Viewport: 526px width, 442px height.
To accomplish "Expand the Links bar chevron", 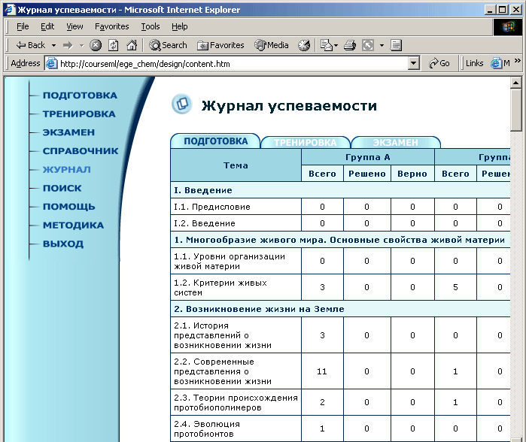I will click(518, 61).
